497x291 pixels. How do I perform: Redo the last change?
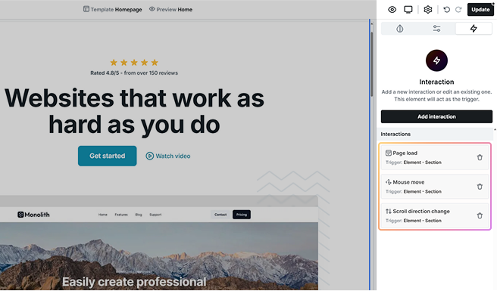click(458, 10)
